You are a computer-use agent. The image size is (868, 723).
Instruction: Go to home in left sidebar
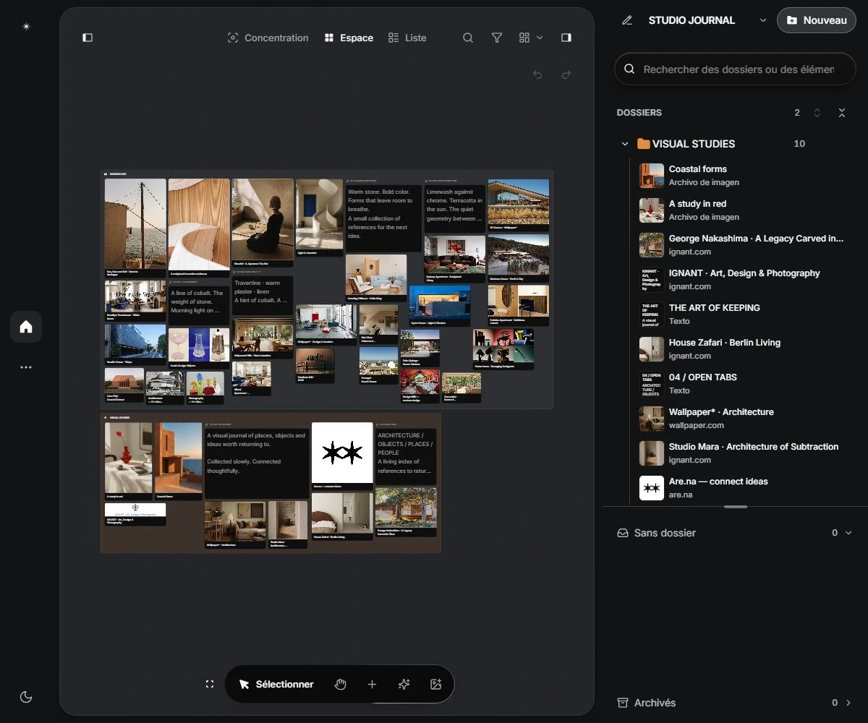(x=26, y=327)
